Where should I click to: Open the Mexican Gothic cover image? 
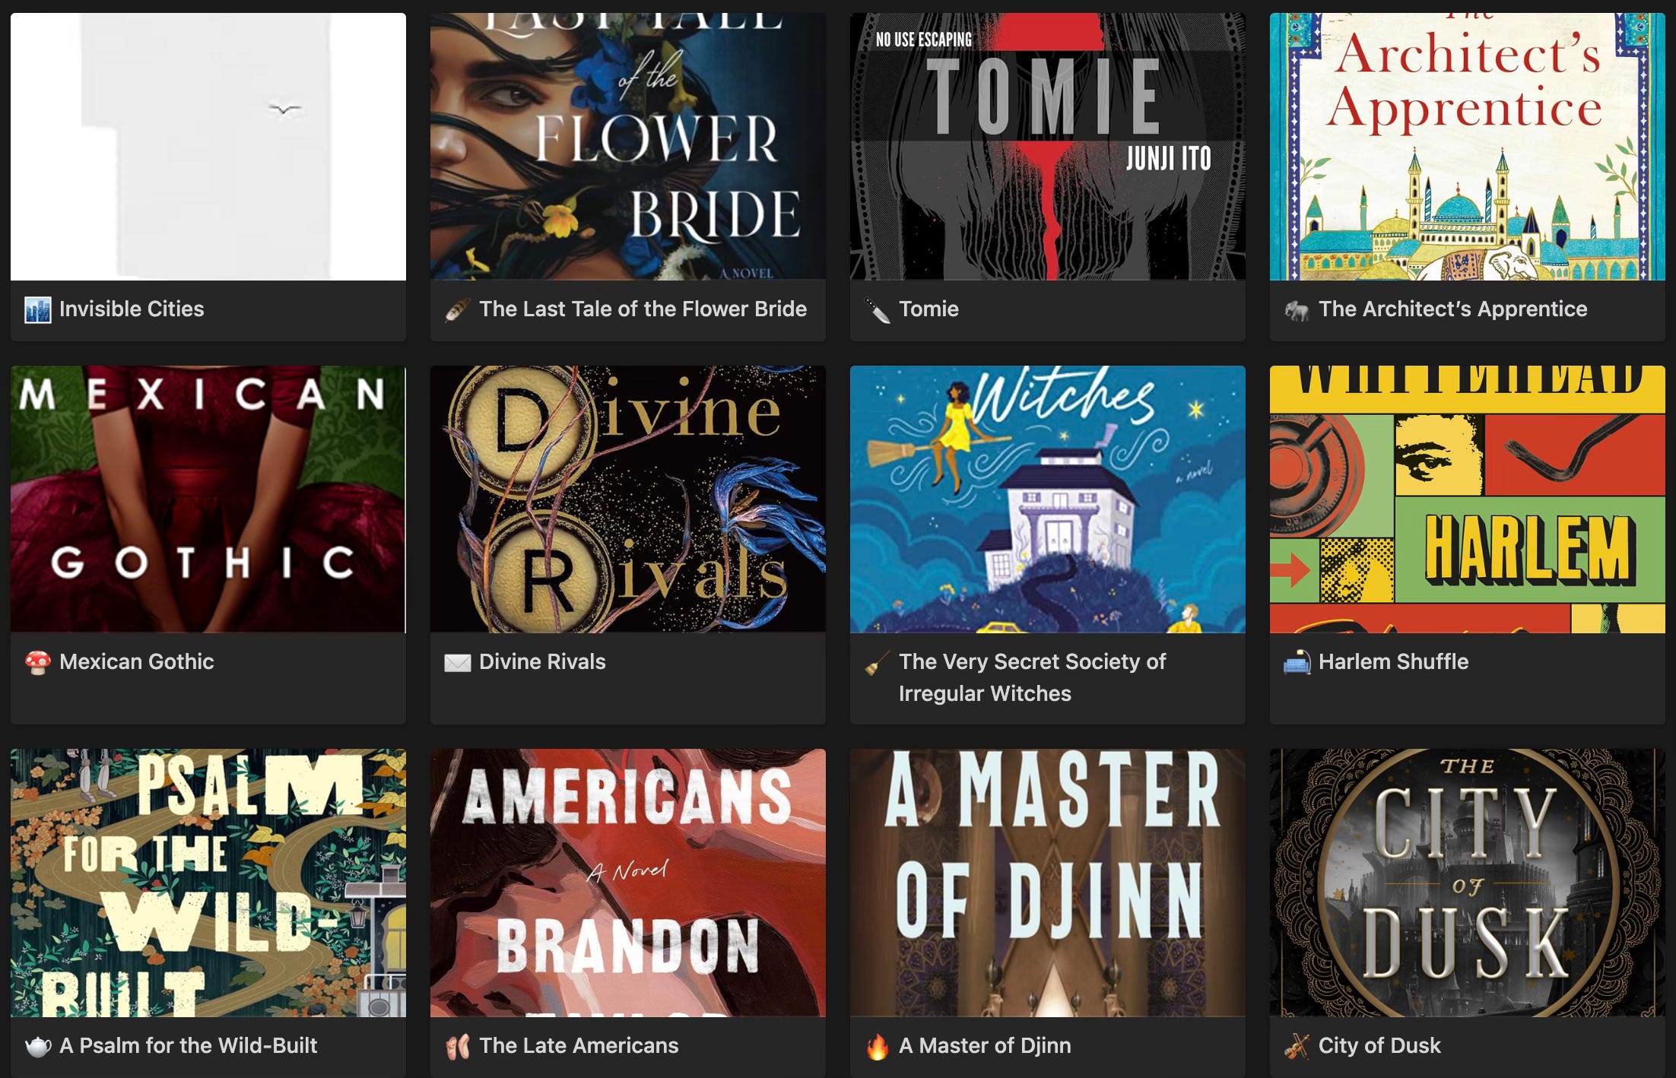pyautogui.click(x=208, y=499)
